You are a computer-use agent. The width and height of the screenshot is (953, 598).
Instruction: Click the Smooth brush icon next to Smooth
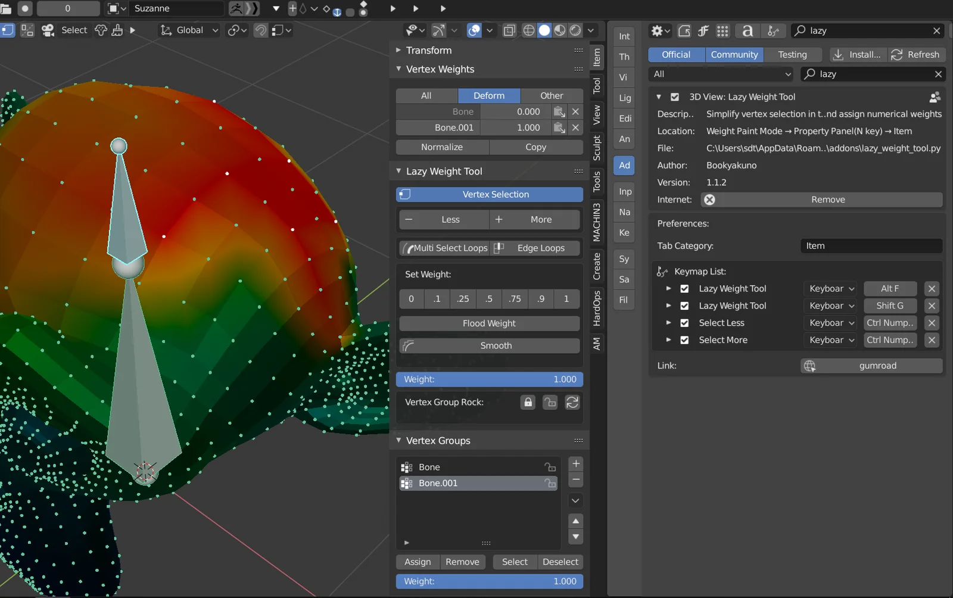coord(407,345)
